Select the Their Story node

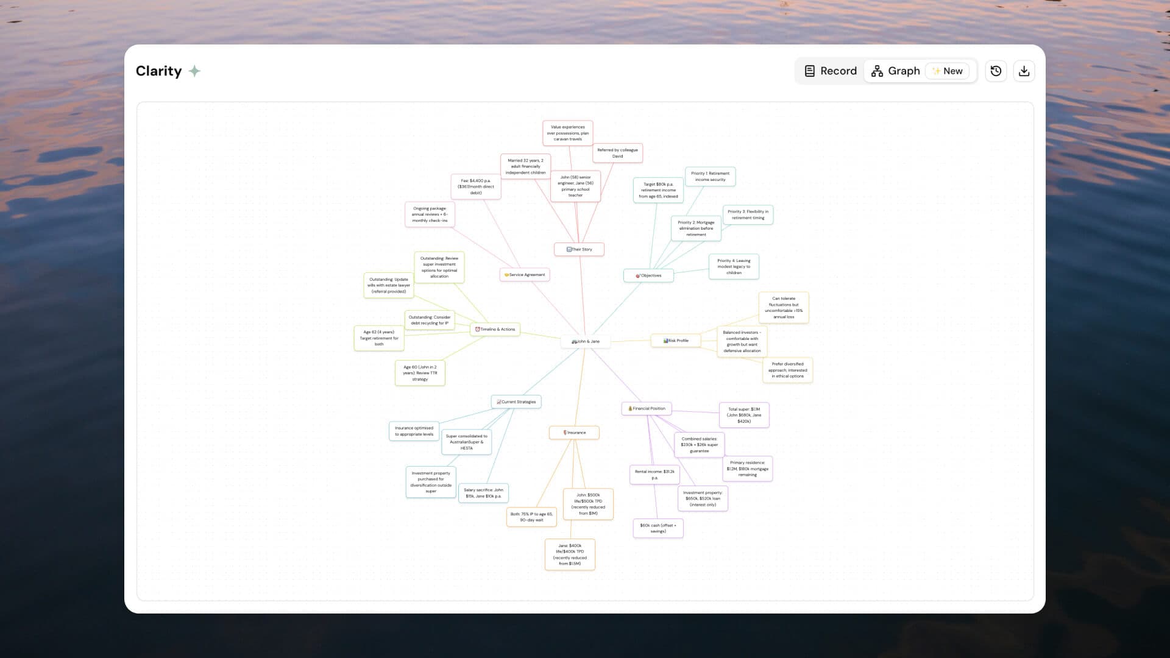click(x=579, y=249)
